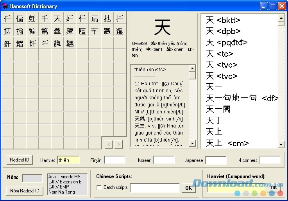Select Arial Unicode MS font in list

(x=64, y=177)
